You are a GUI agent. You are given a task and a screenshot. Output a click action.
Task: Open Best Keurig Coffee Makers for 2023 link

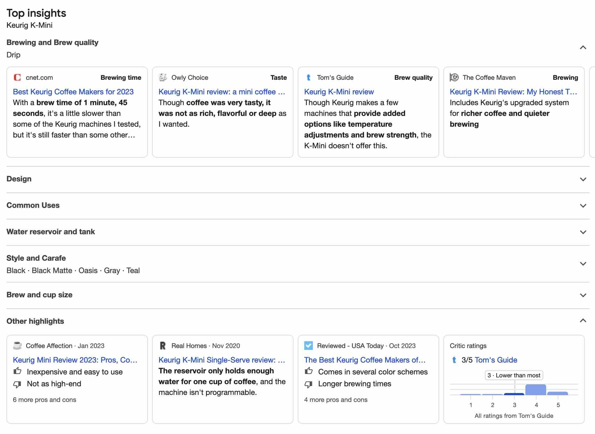click(x=73, y=92)
